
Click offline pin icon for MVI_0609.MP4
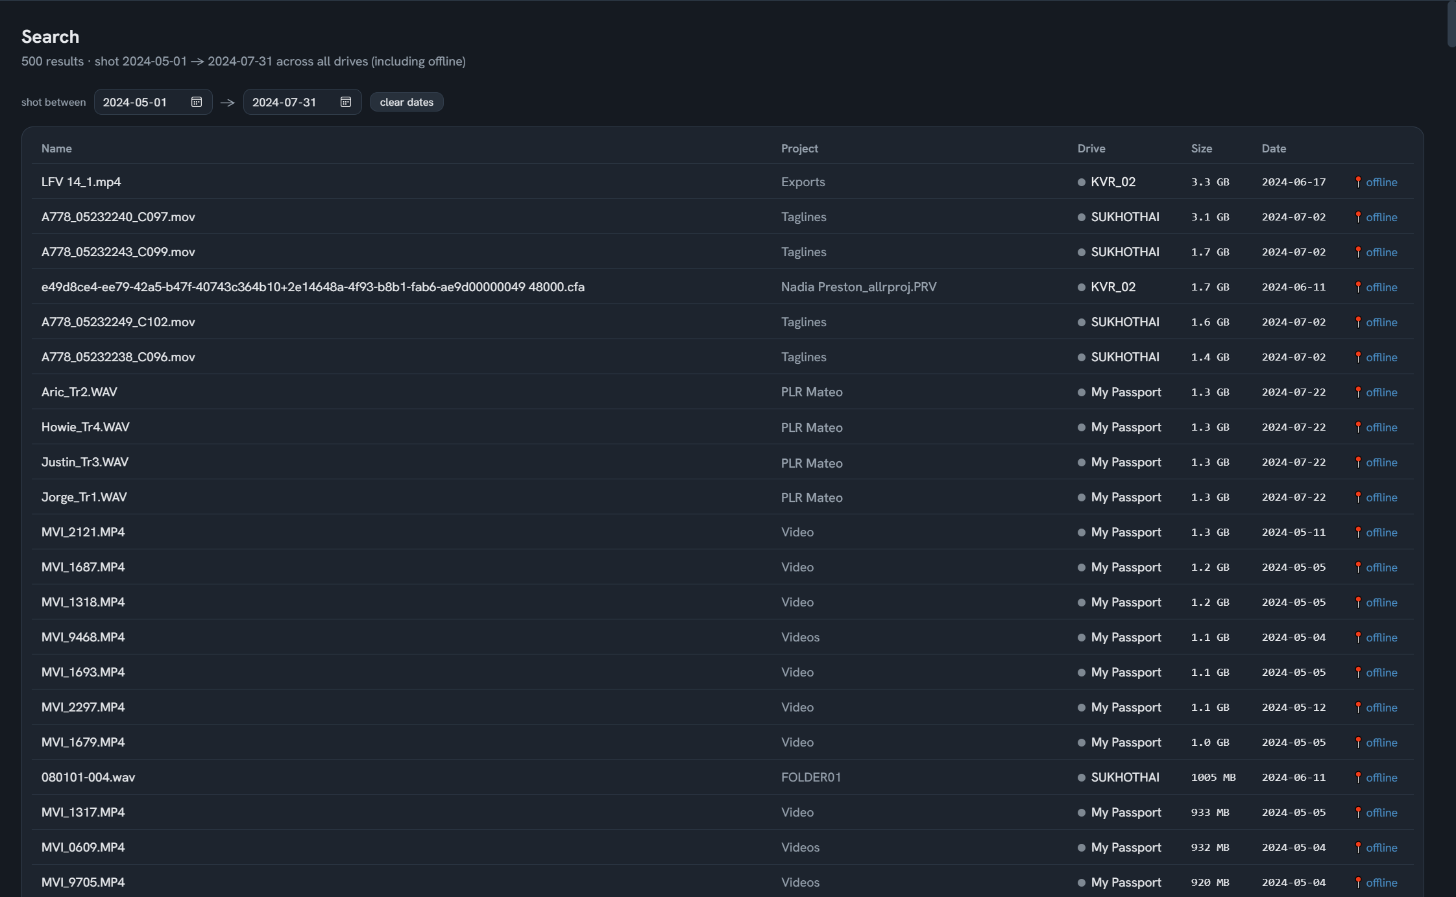tap(1358, 848)
